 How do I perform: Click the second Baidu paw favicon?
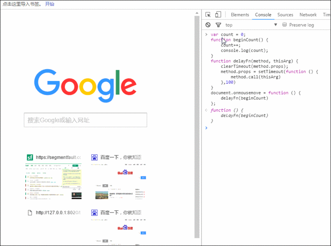click(x=94, y=213)
